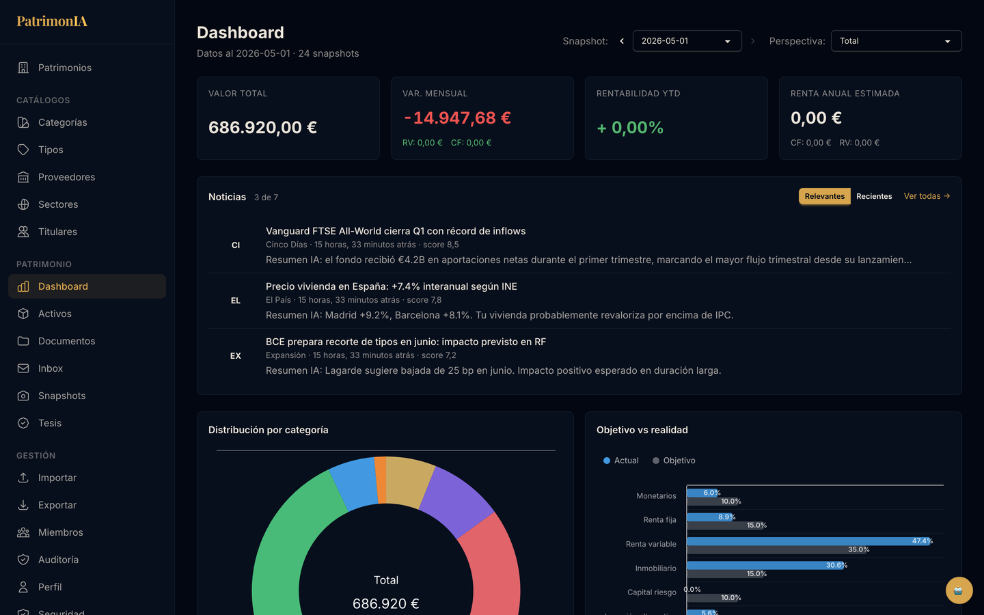Viewport: 984px width, 615px height.
Task: Click the '3 de 7' news counter
Action: (266, 197)
